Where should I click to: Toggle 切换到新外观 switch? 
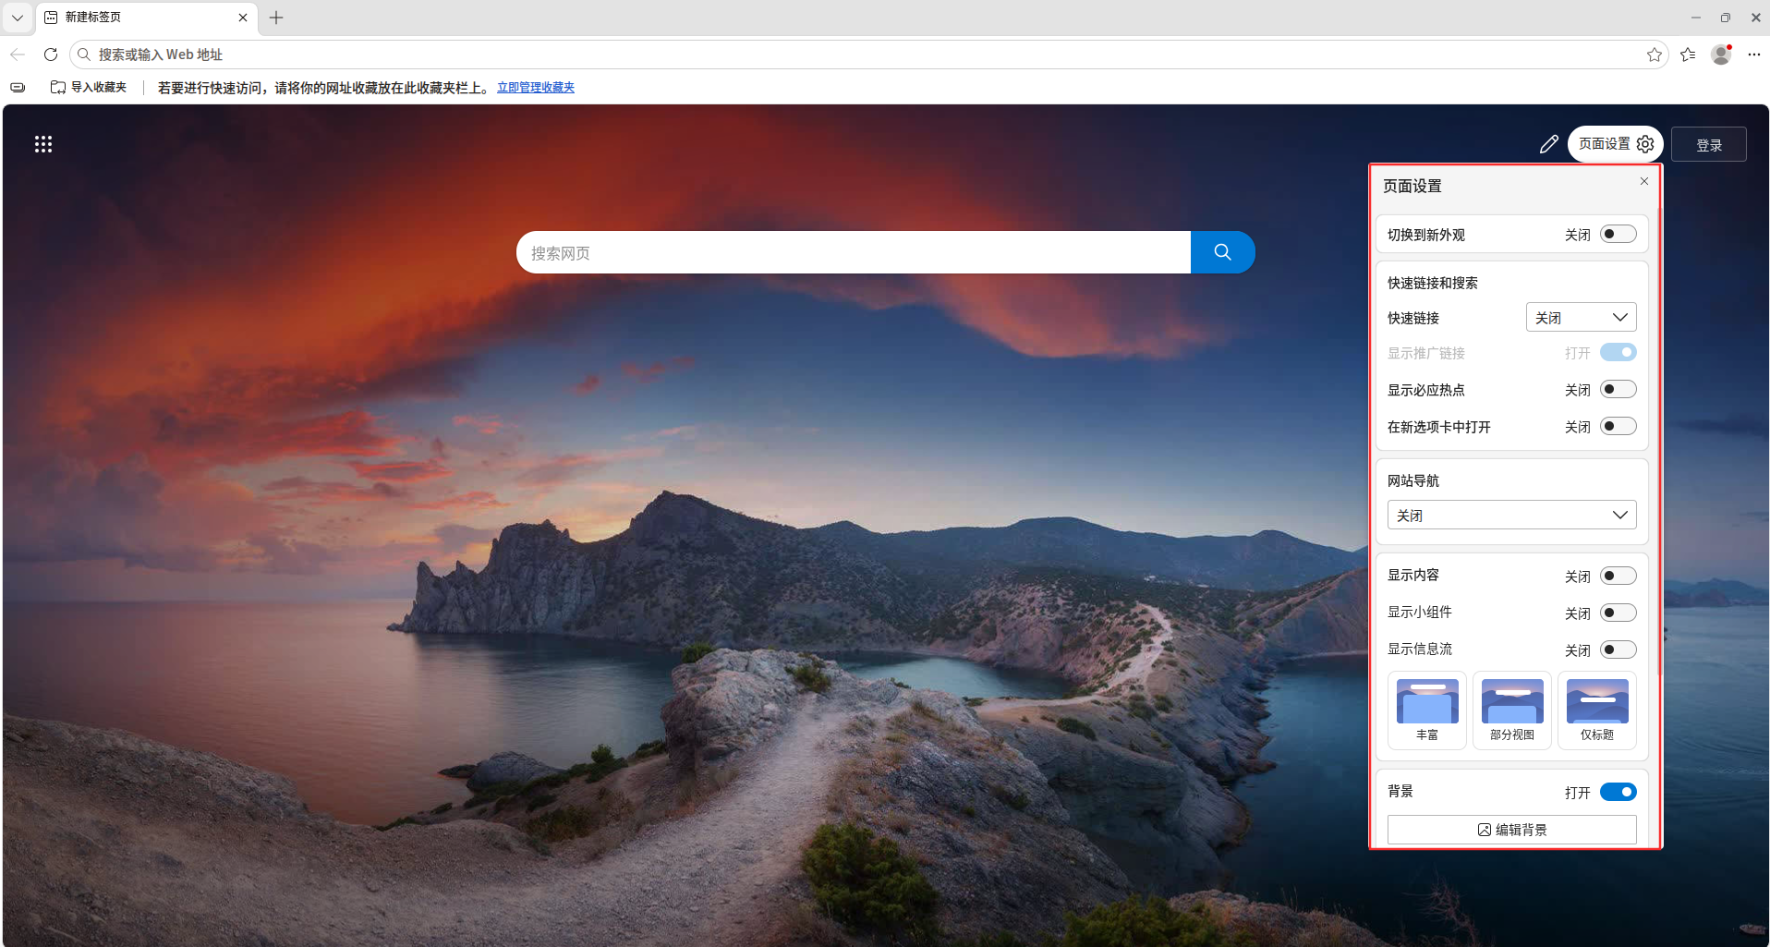tap(1618, 234)
